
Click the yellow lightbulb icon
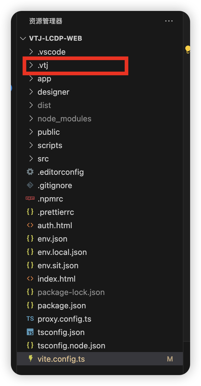click(x=188, y=49)
